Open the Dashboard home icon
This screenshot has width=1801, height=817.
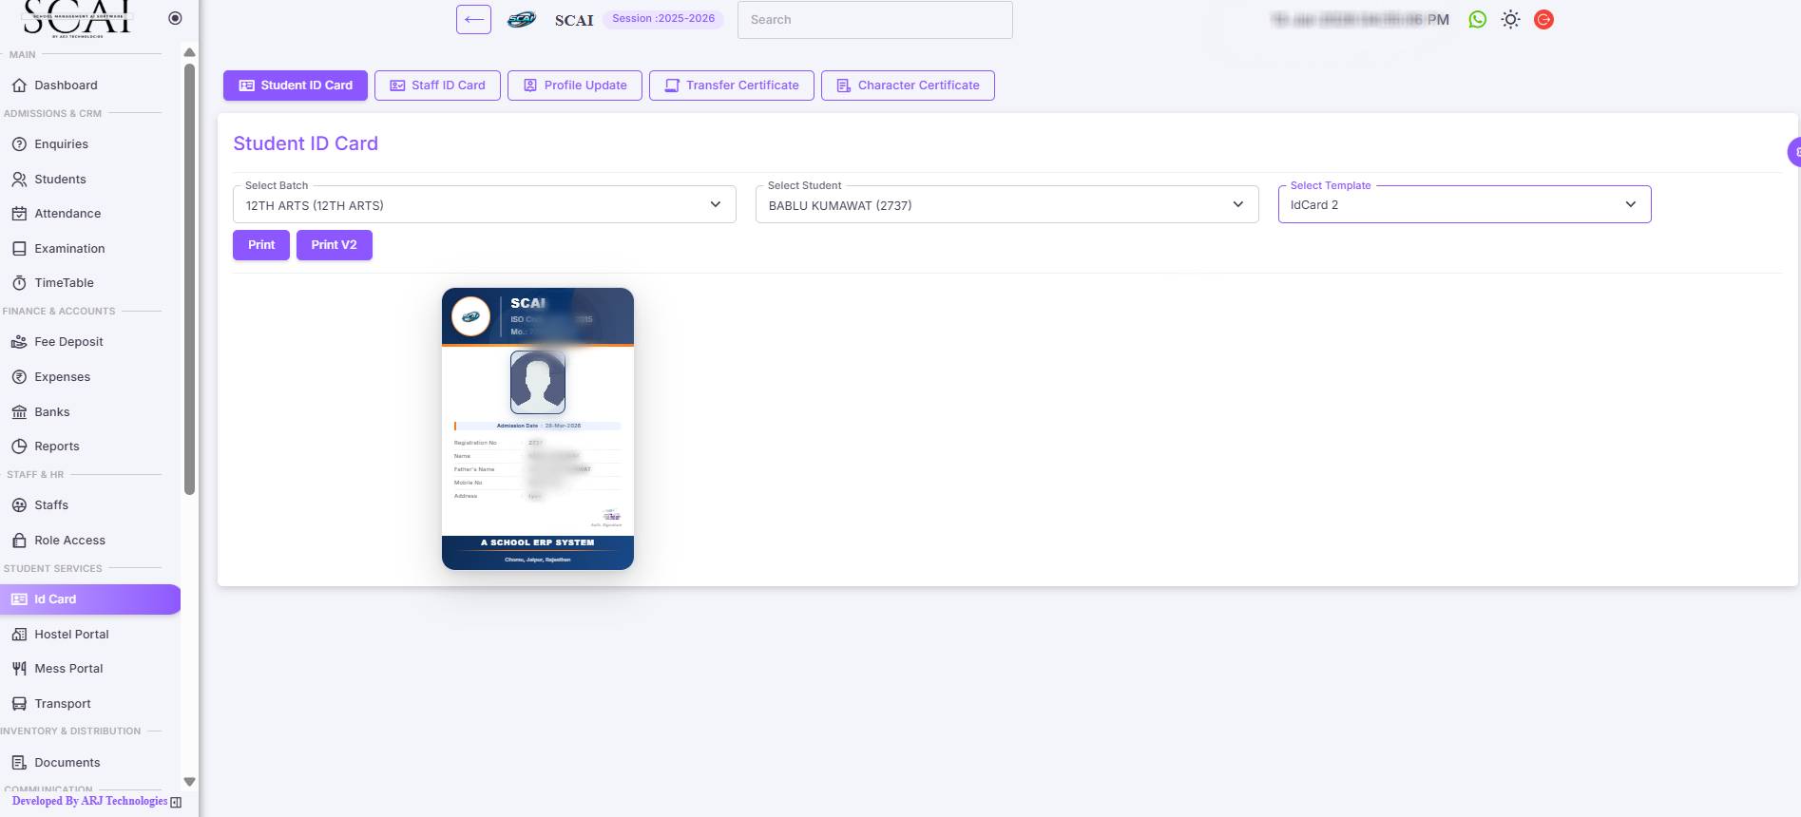(x=19, y=85)
